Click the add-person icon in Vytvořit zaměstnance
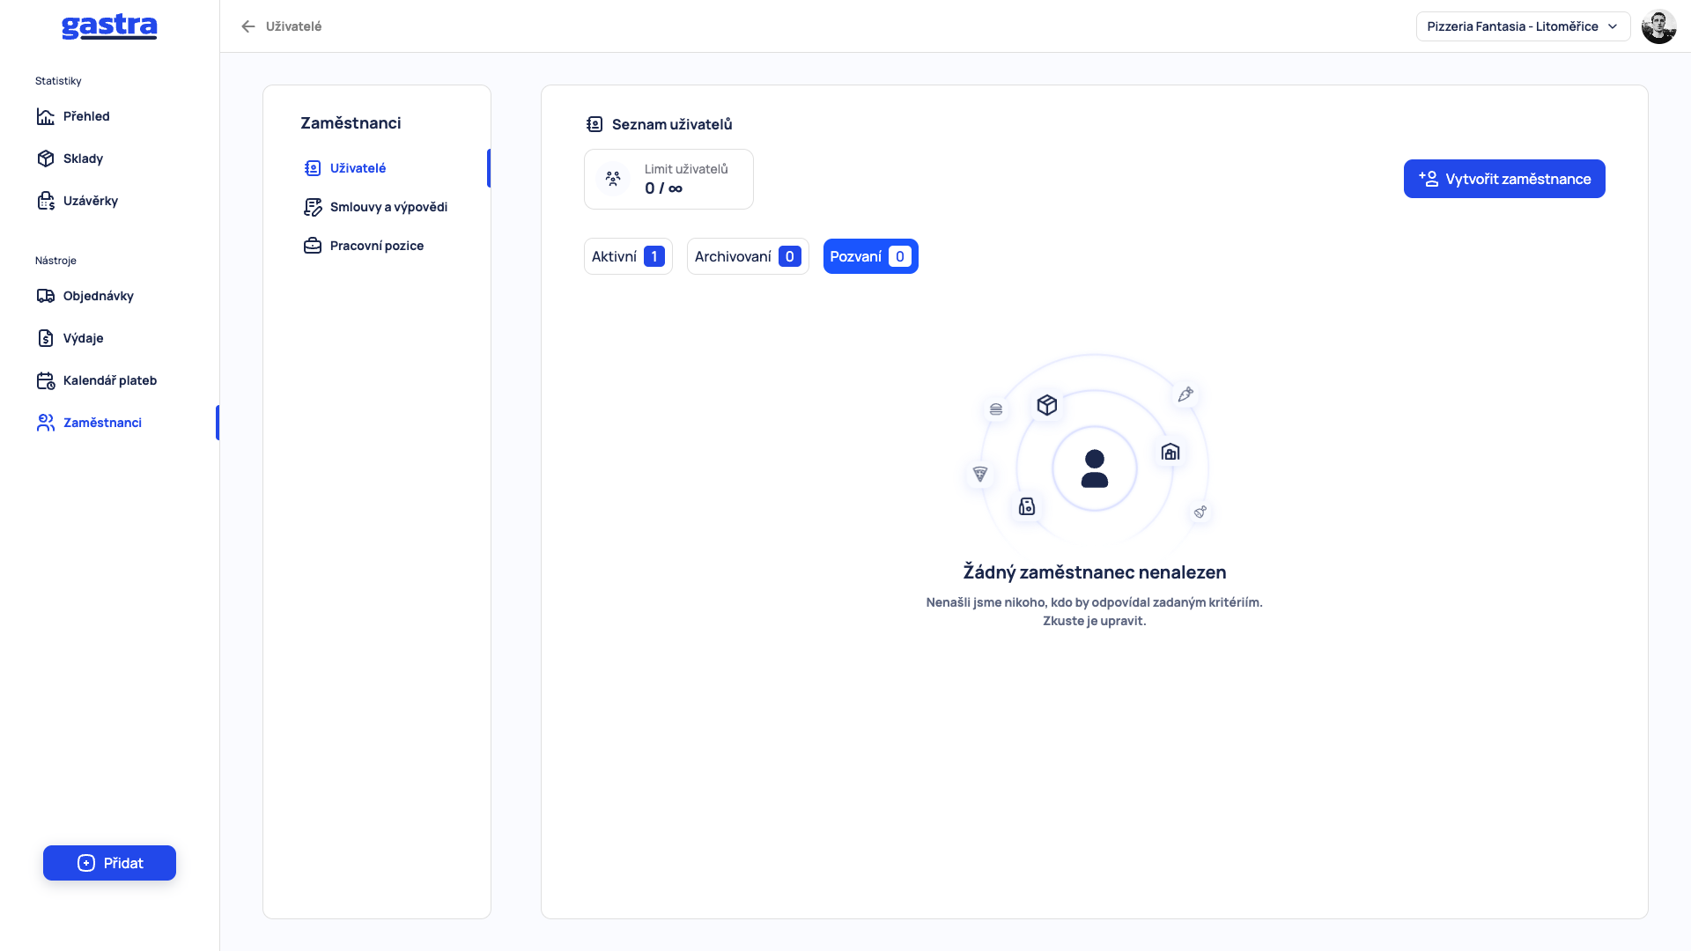Screen dimensions: 1691x951 click(1429, 179)
